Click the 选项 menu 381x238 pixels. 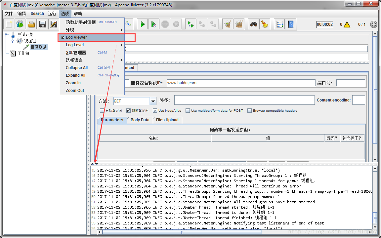(x=65, y=14)
